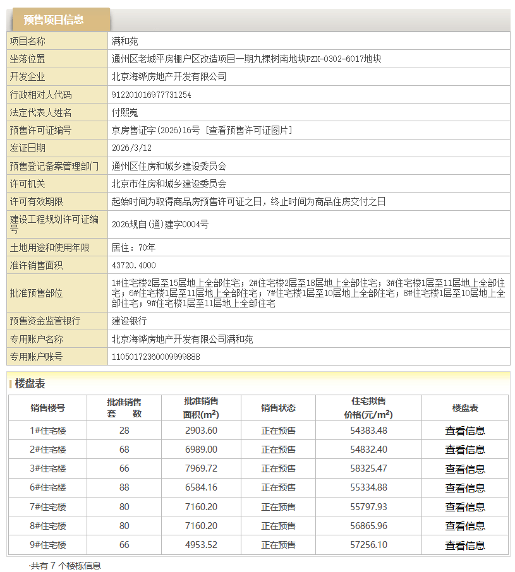Viewport: 515px width, 572px height.
Task: Click the 楼盘表 section heading
Action: pos(30,384)
